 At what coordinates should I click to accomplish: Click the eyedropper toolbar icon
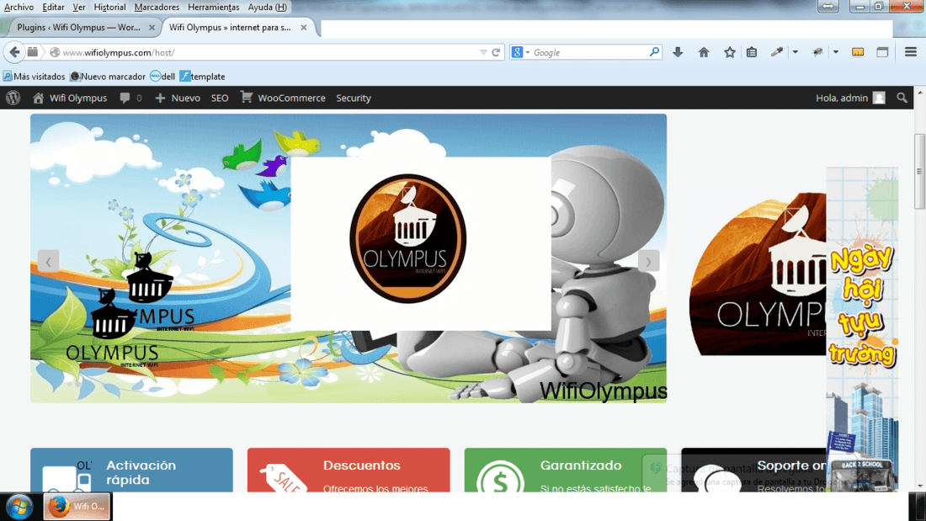pos(777,52)
